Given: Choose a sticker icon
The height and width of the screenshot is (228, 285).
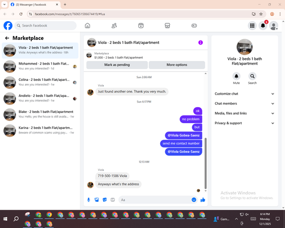Looking at the screenshot, I should (x=105, y=200).
